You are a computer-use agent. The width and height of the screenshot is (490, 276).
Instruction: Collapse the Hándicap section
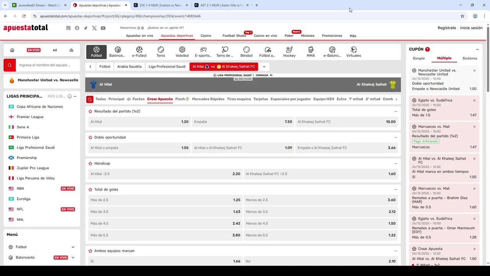395,163
